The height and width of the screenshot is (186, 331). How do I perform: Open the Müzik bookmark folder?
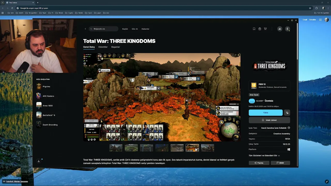(59, 13)
